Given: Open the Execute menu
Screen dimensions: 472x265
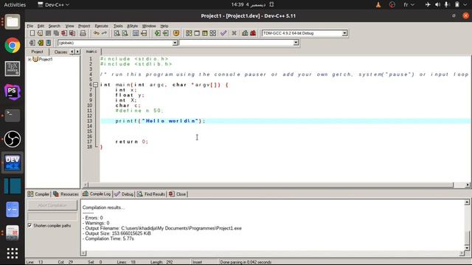Looking at the screenshot, I should click(102, 26).
